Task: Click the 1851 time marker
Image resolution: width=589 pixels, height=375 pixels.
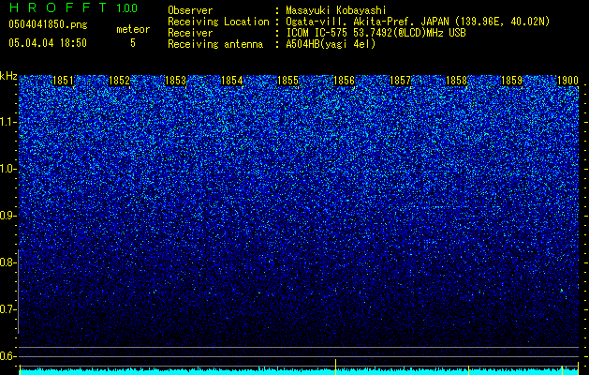Action: pos(63,81)
